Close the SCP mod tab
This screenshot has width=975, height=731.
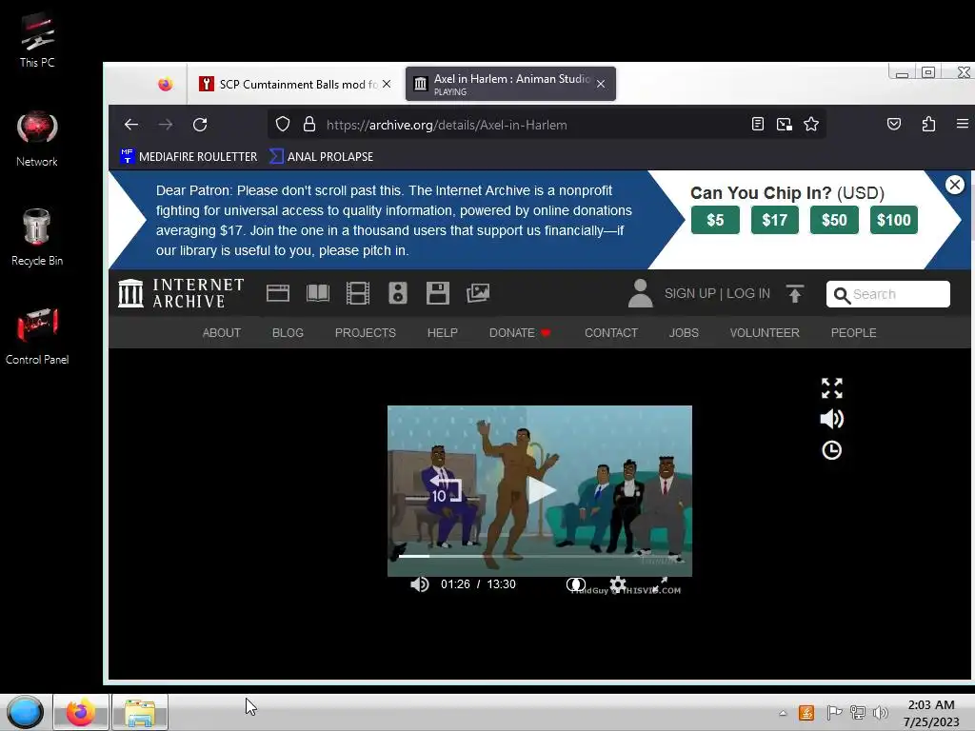[x=387, y=84]
